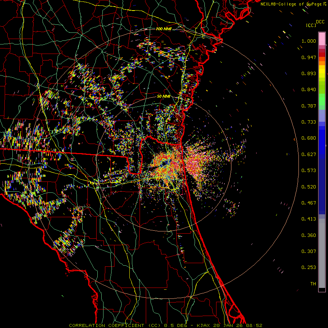The width and height of the screenshot is (328, 328).
Task: Click the TH threshold label
Action: [313, 284]
